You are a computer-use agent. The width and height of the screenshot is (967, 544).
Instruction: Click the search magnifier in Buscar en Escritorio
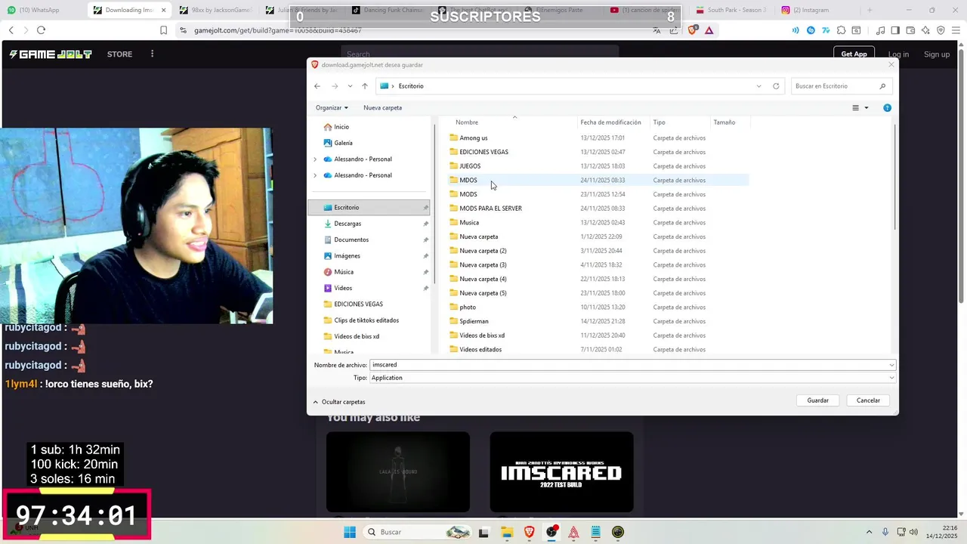coord(882,86)
